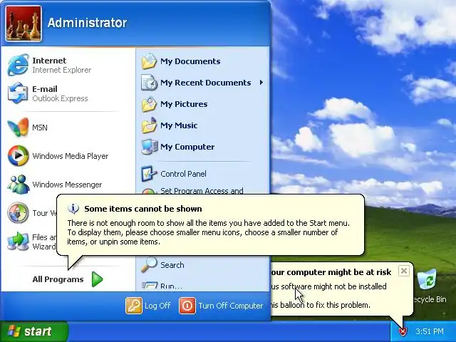Click the Outlook Express text label

(x=60, y=98)
